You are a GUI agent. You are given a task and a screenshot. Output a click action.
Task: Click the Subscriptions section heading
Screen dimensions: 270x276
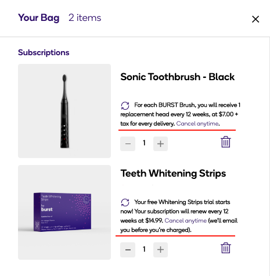[x=44, y=52]
